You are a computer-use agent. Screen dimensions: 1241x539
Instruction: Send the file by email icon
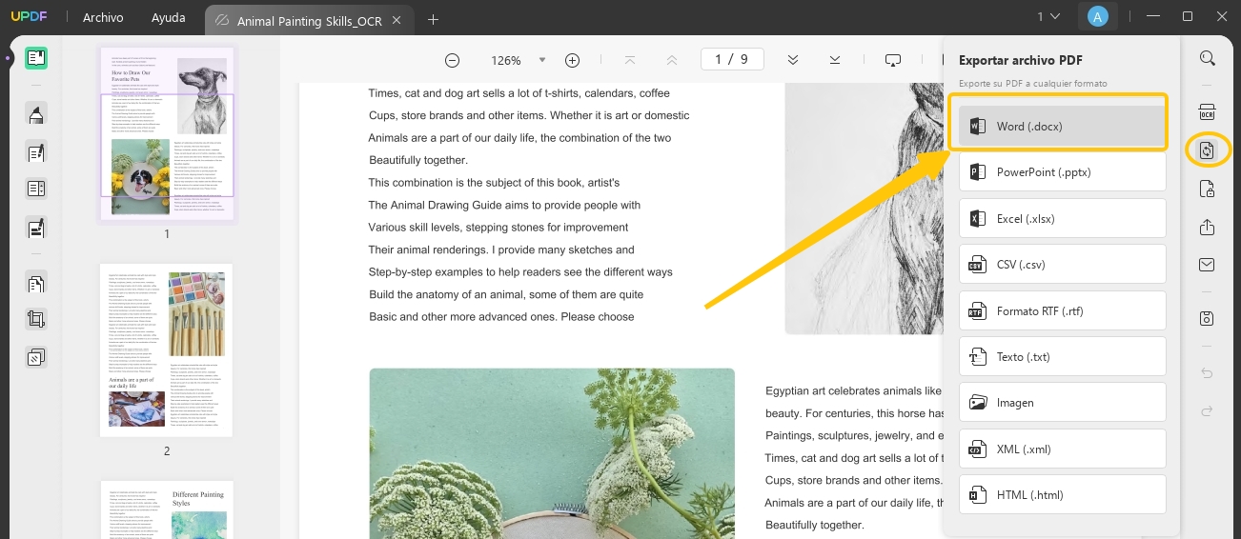pos(1208,265)
